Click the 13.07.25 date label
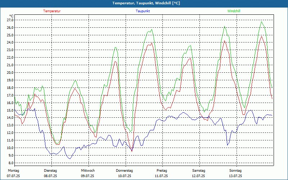288x180 pixels. [x=235, y=176]
